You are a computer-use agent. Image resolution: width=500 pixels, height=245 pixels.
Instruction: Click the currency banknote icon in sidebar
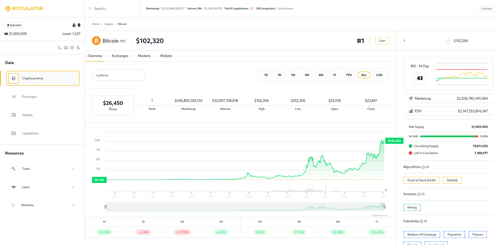(66, 48)
